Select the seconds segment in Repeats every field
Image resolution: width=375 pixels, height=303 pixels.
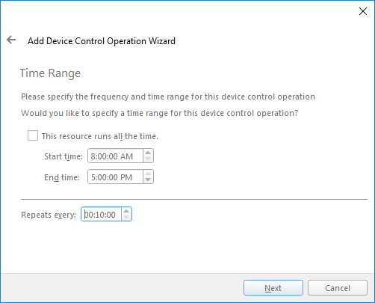(111, 215)
